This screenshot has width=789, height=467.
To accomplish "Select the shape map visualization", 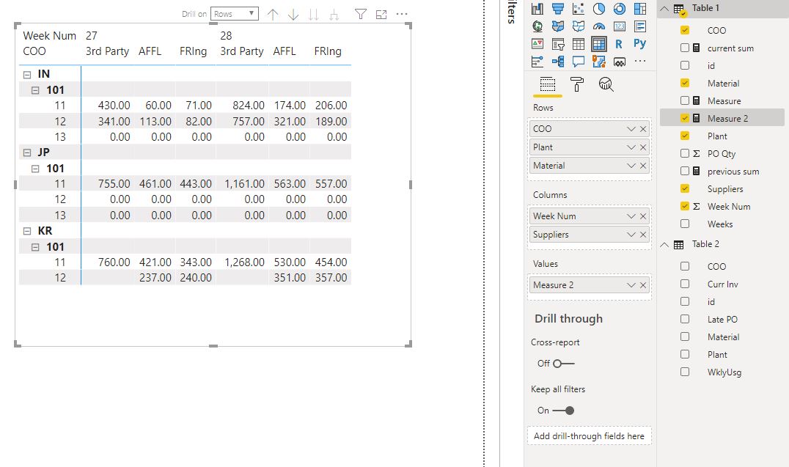I will pos(578,26).
